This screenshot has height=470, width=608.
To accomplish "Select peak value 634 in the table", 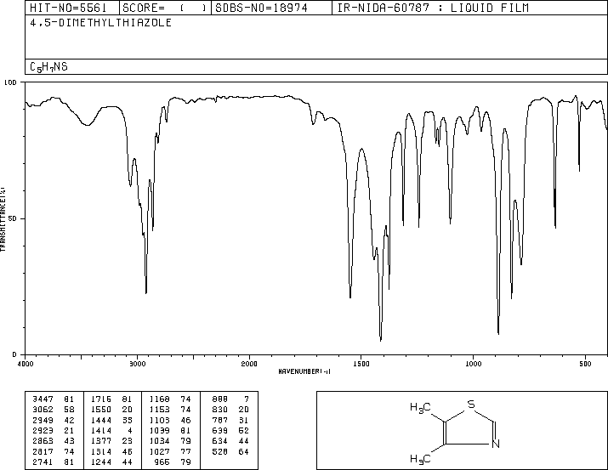I will click(220, 441).
